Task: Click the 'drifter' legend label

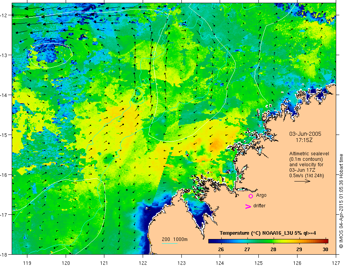Action: point(259,206)
